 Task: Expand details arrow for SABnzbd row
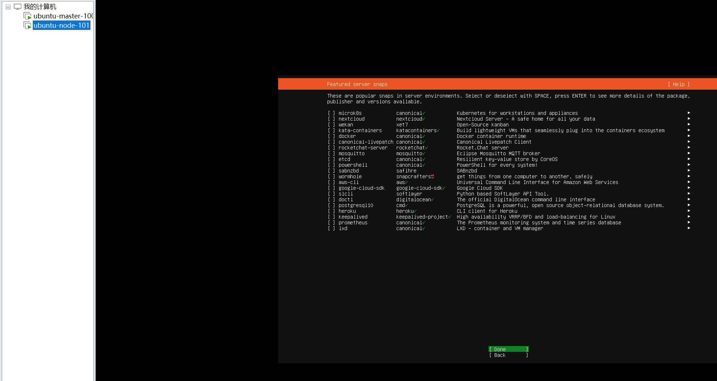click(689, 170)
